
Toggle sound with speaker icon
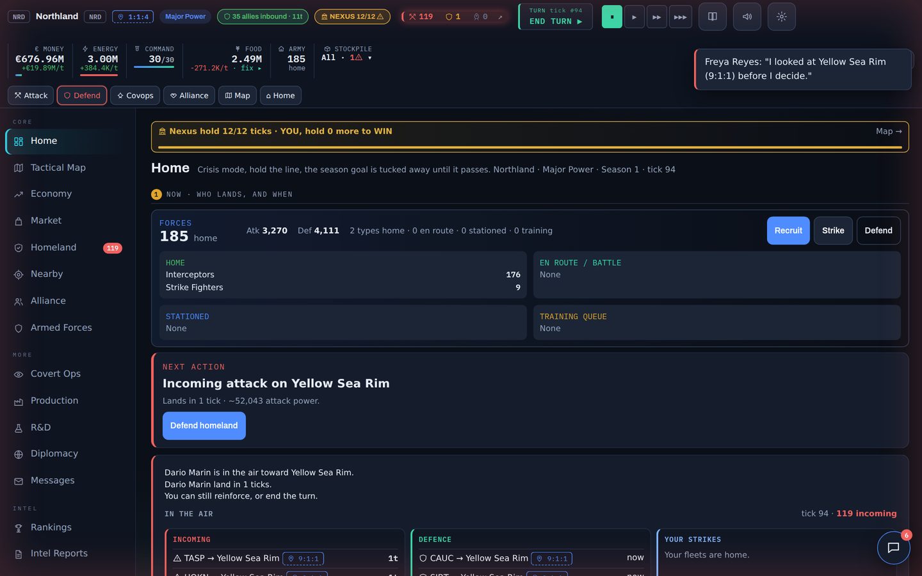tap(747, 17)
